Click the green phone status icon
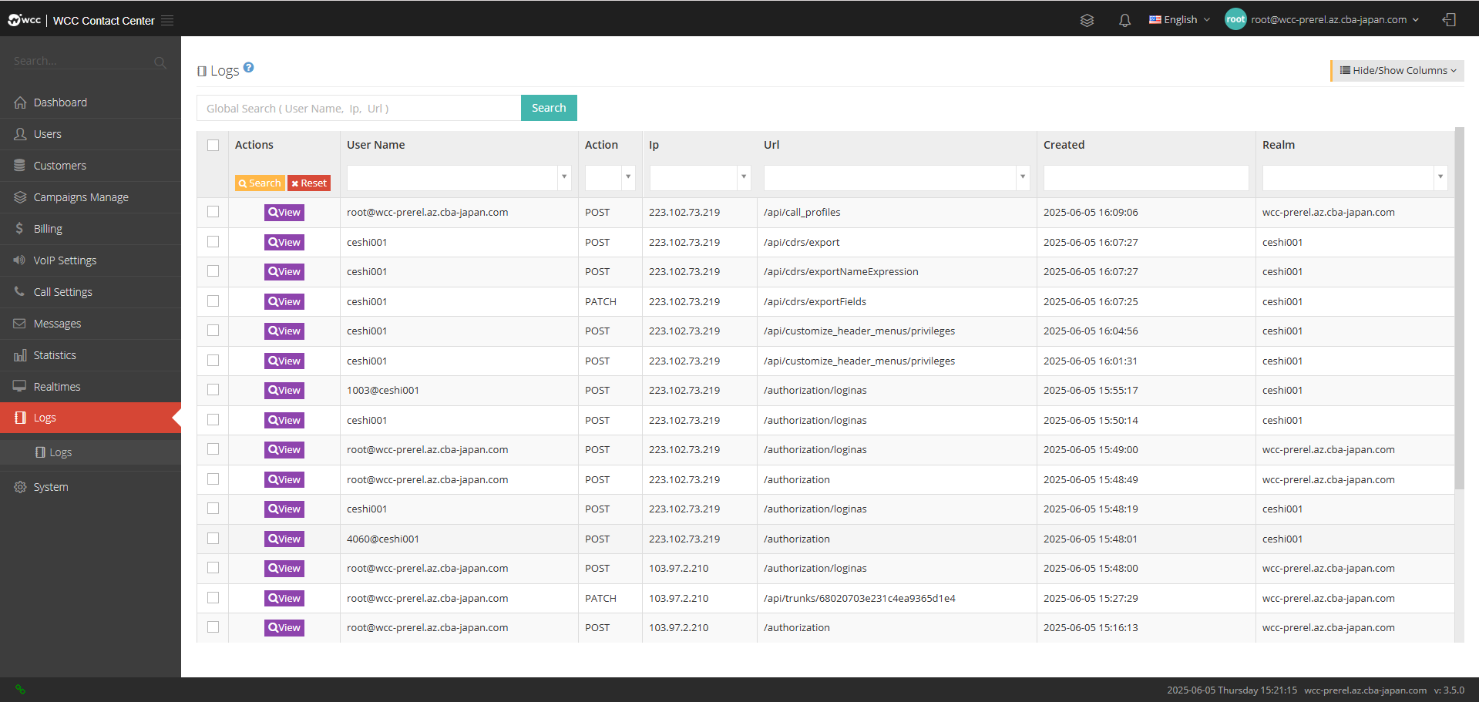 pos(20,690)
